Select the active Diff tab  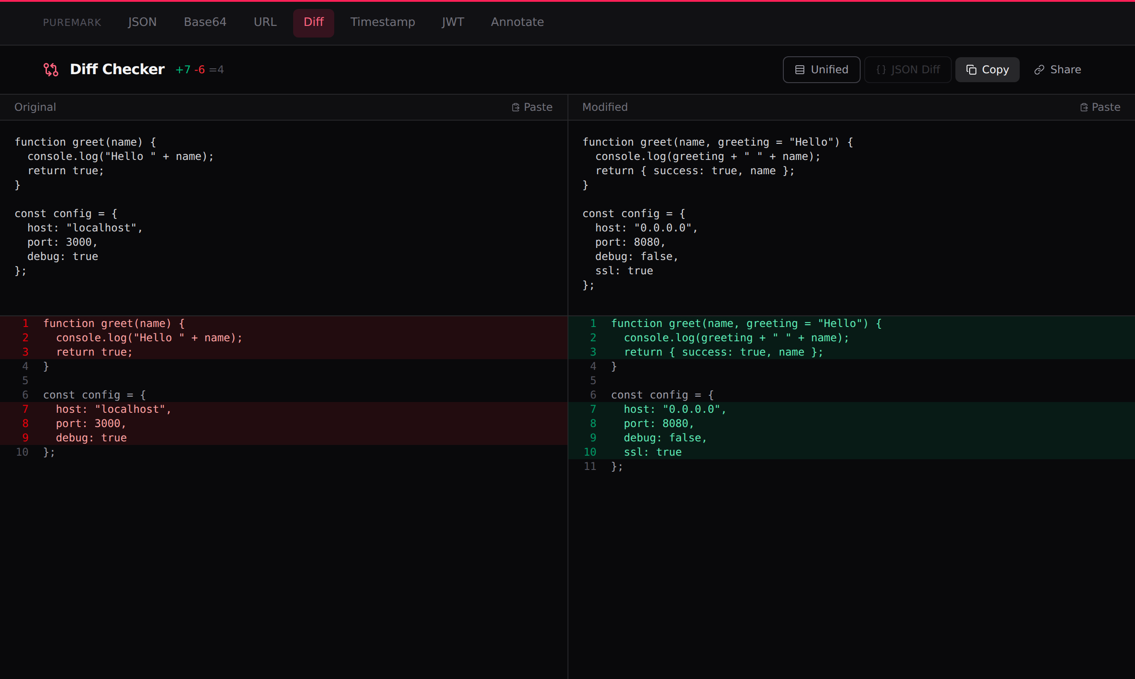[314, 22]
